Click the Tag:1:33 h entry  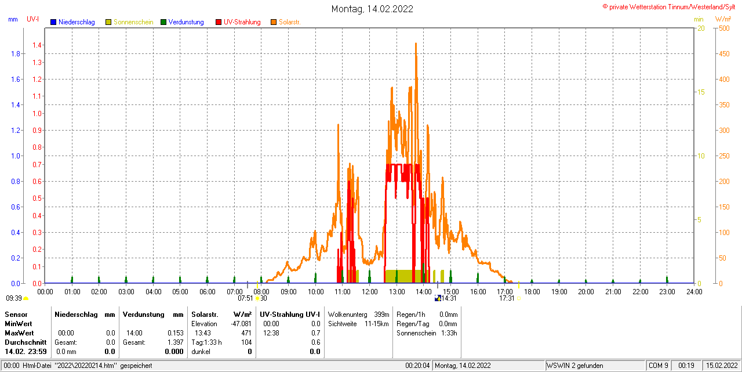[x=206, y=342]
